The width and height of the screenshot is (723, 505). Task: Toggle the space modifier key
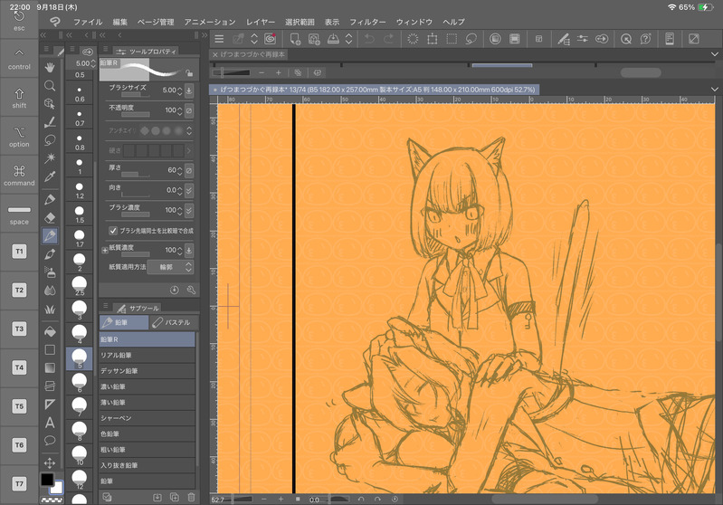coord(19,214)
